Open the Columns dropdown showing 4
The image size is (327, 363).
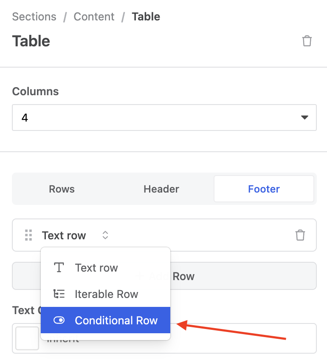164,118
